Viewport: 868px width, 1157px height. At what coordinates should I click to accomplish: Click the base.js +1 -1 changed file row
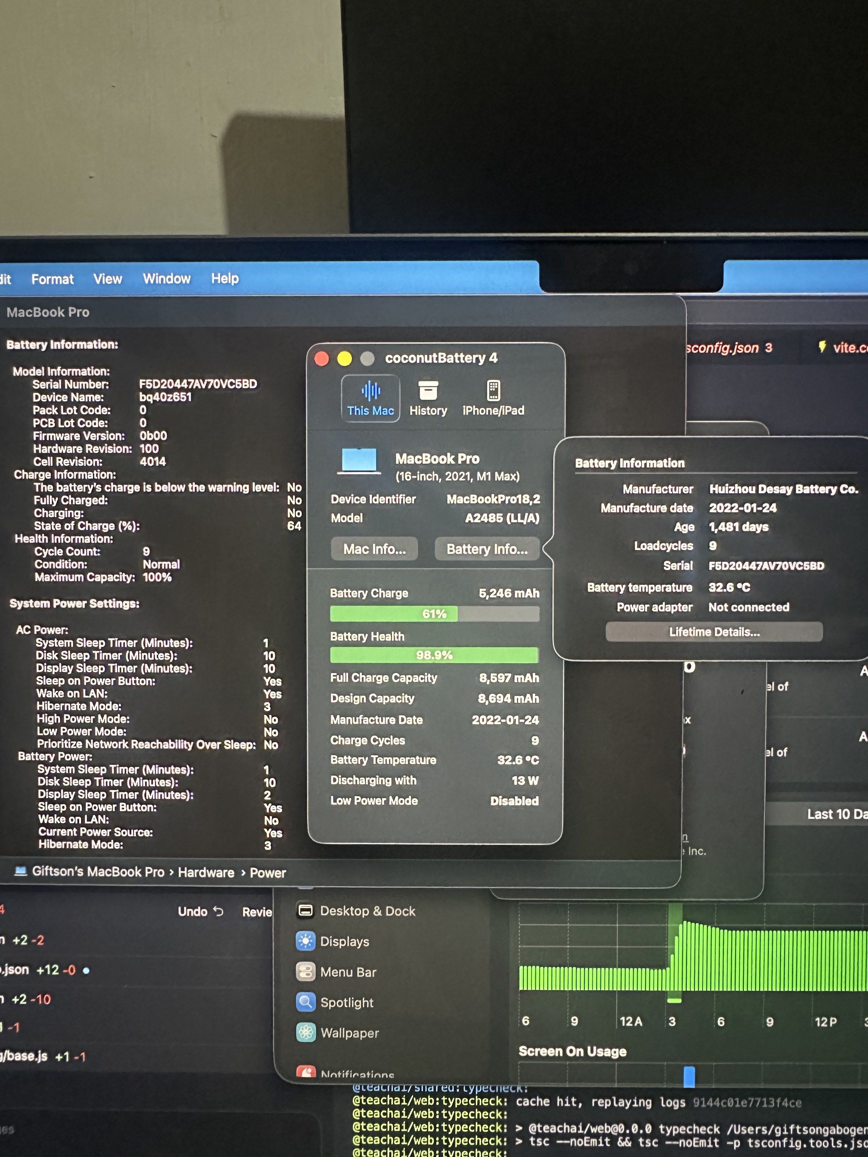tap(43, 1056)
